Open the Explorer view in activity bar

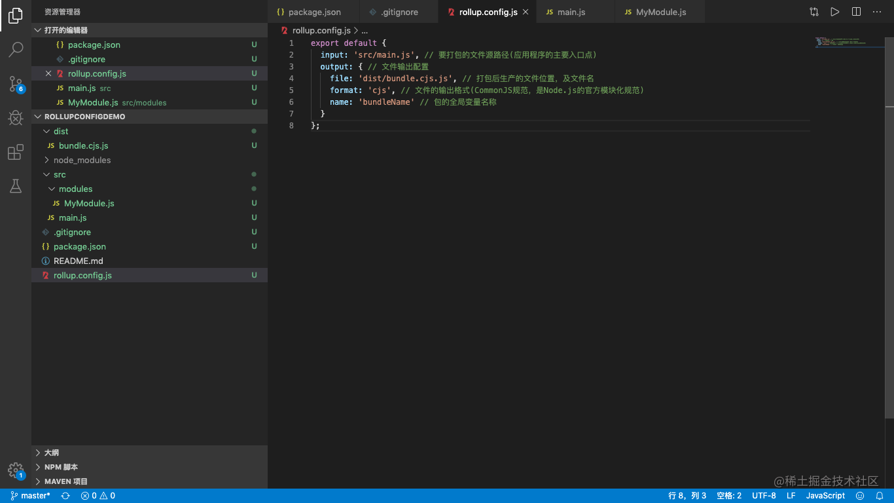[16, 16]
